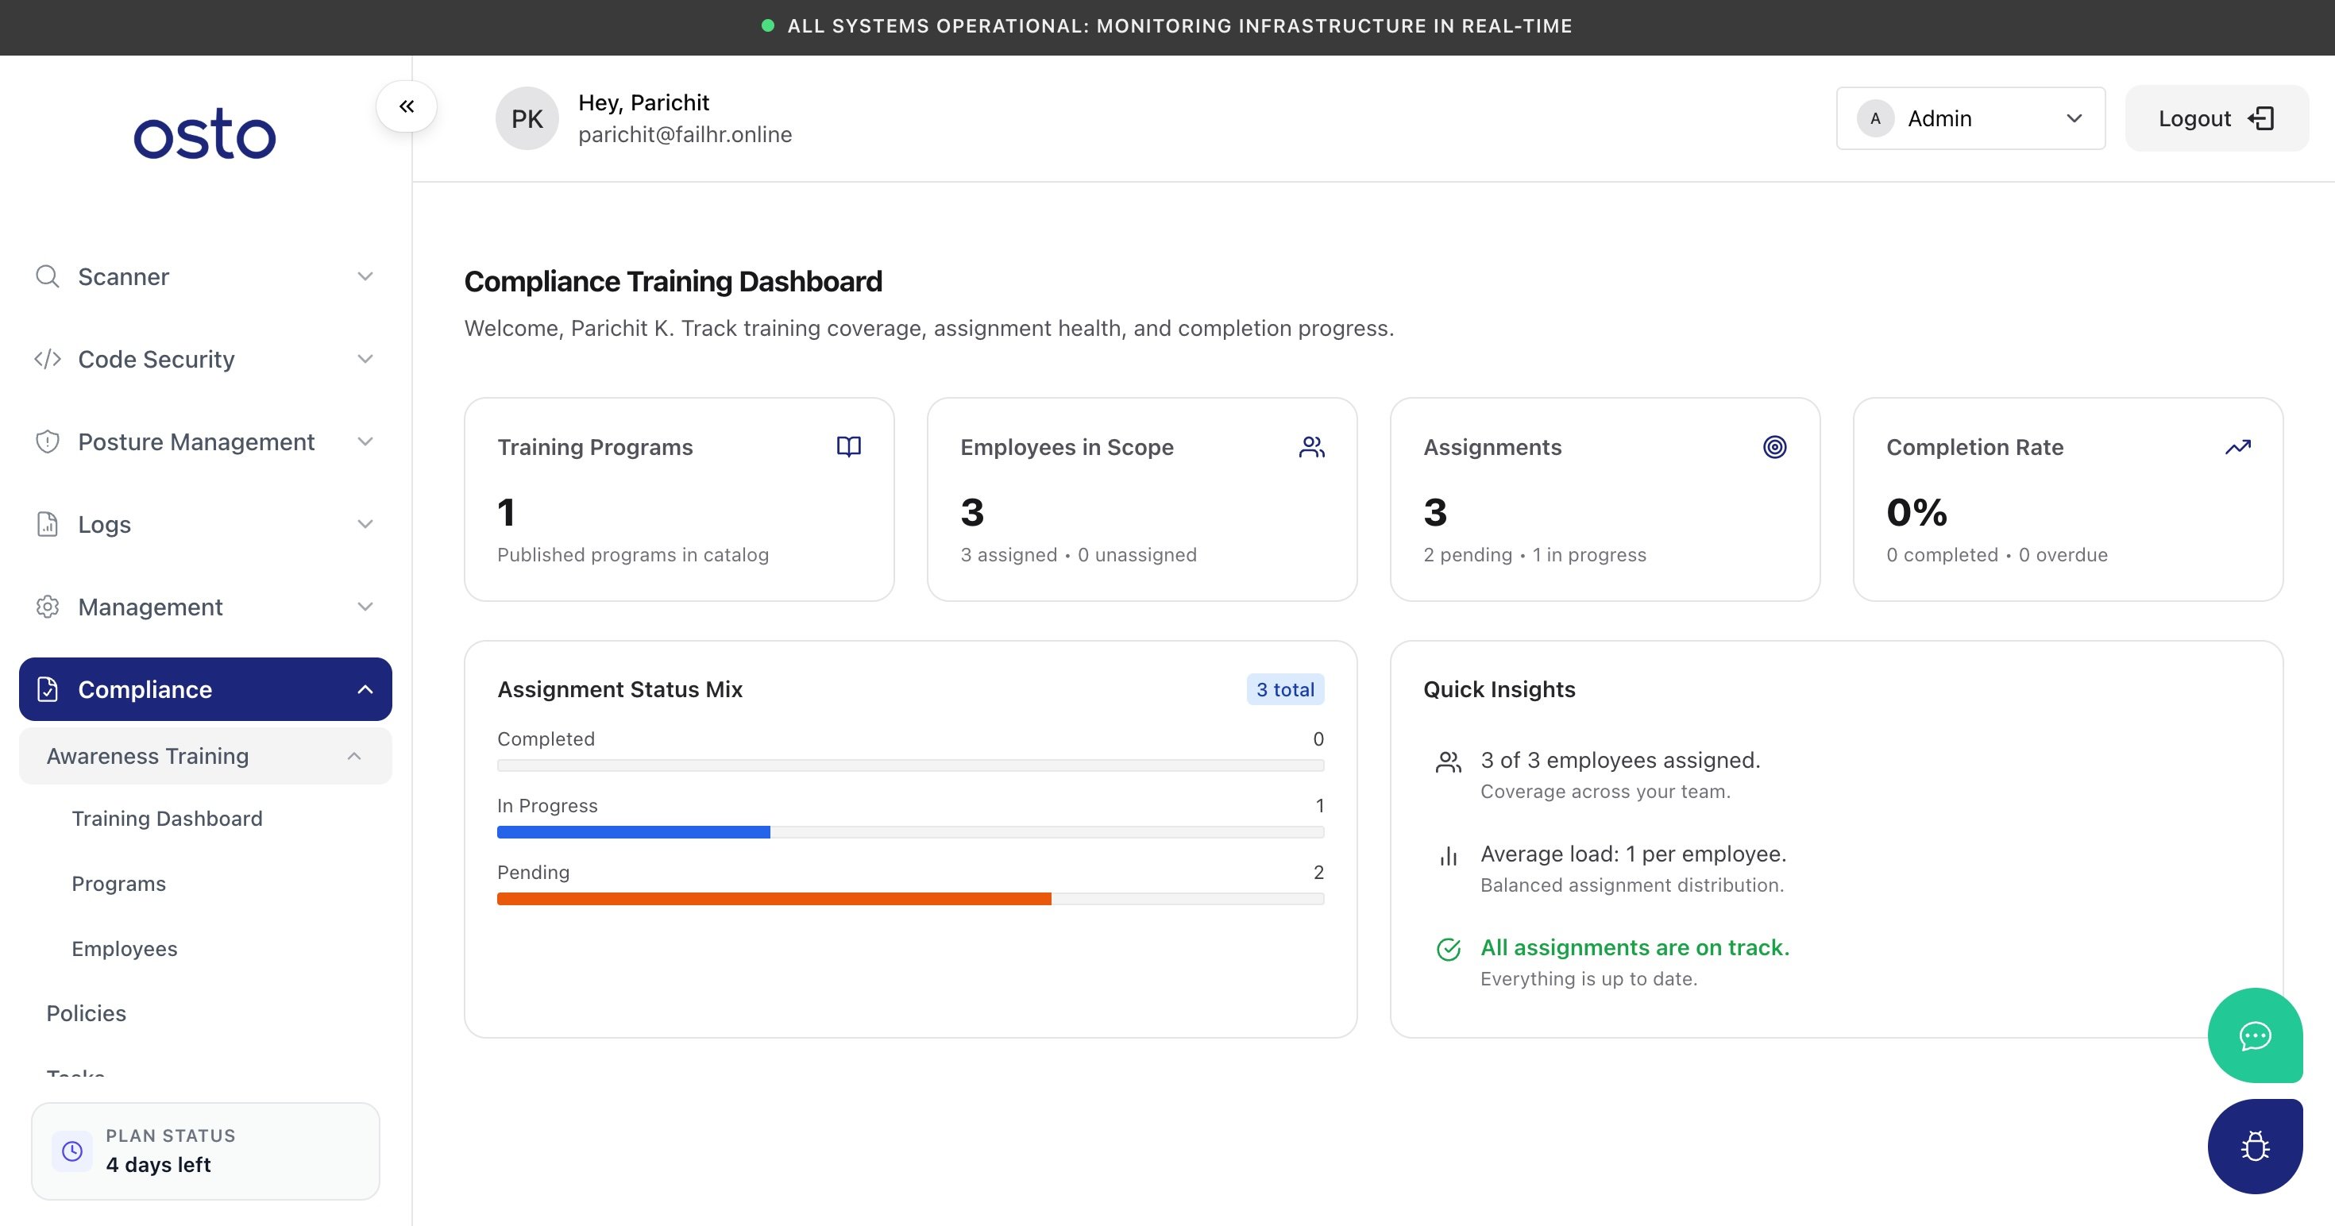
Task: Click the trend arrow icon on Completion Rate card
Action: pyautogui.click(x=2238, y=447)
